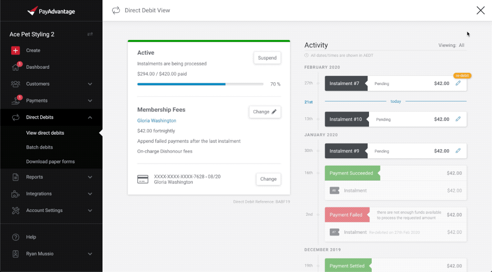492x272 pixels.
Task: Open Download paper forms menu item
Action: click(50, 161)
